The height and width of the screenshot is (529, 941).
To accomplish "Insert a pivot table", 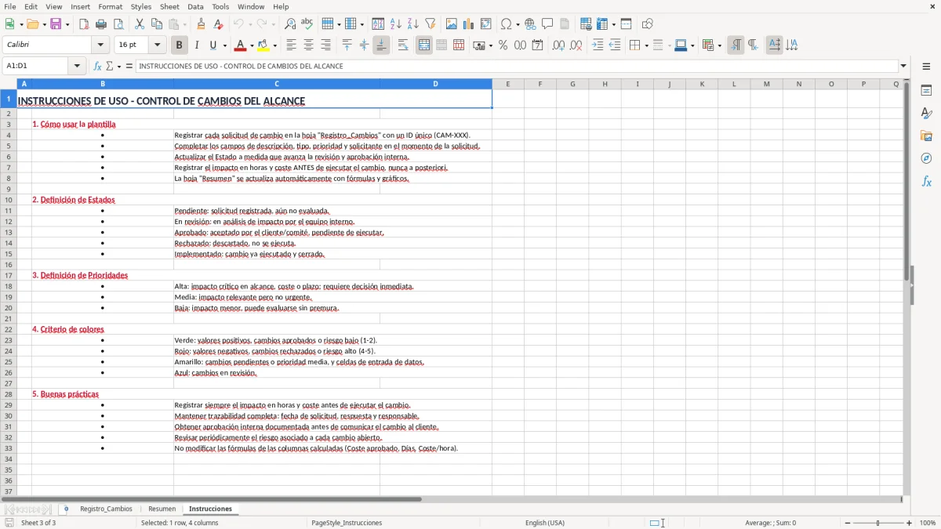I will (x=486, y=24).
